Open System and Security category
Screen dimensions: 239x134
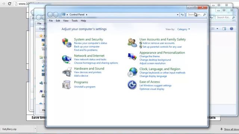coord(89,39)
